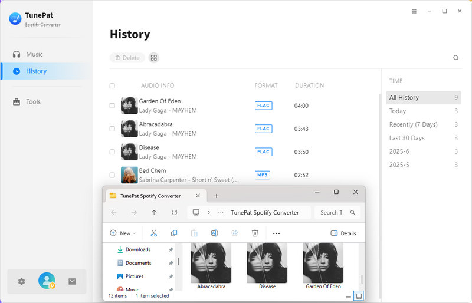Click the TunePat logo icon
This screenshot has width=472, height=303.
click(x=15, y=19)
